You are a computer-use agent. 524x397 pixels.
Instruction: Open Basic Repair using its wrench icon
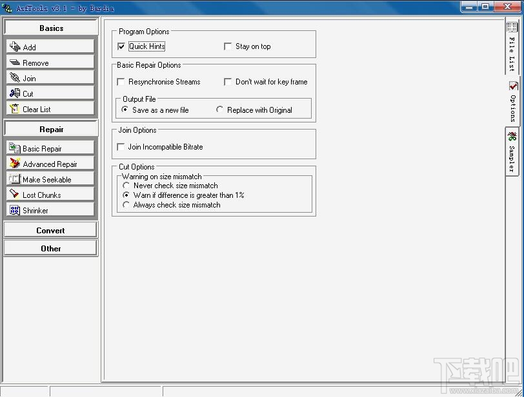point(14,148)
